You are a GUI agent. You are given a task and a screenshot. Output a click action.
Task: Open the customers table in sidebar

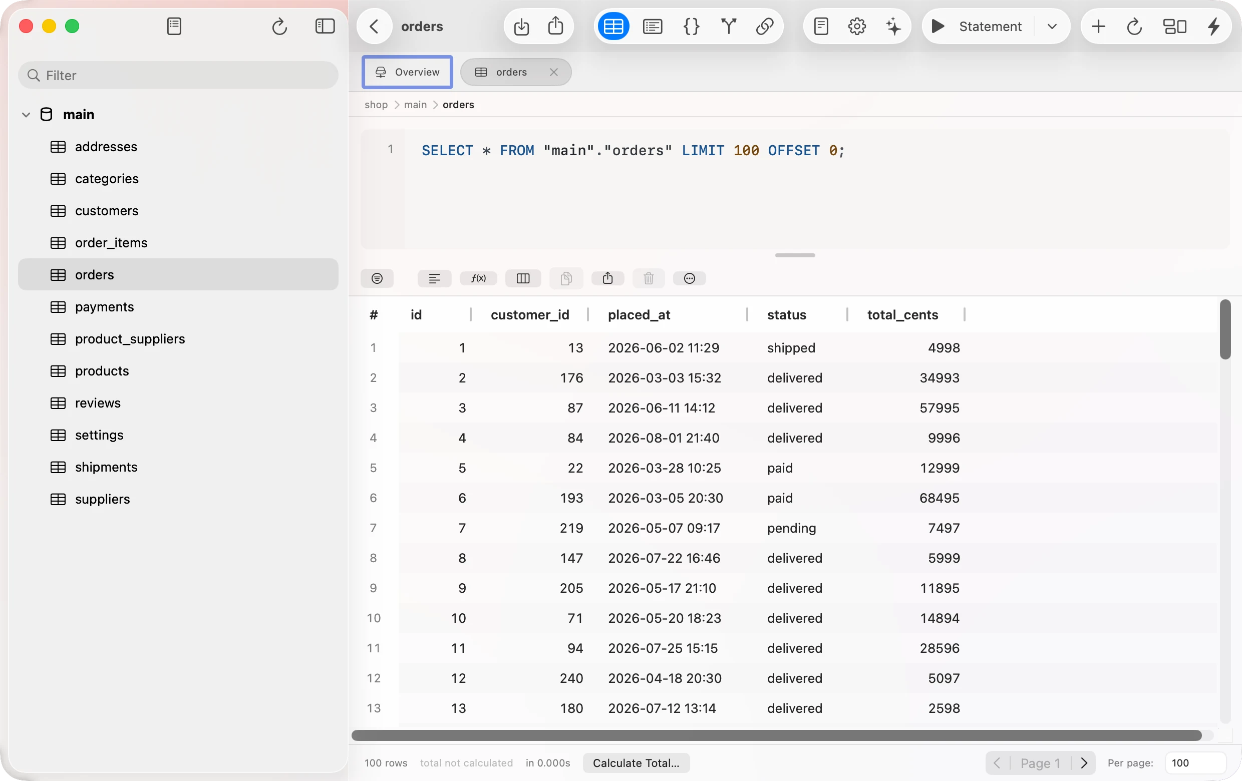pos(178,211)
